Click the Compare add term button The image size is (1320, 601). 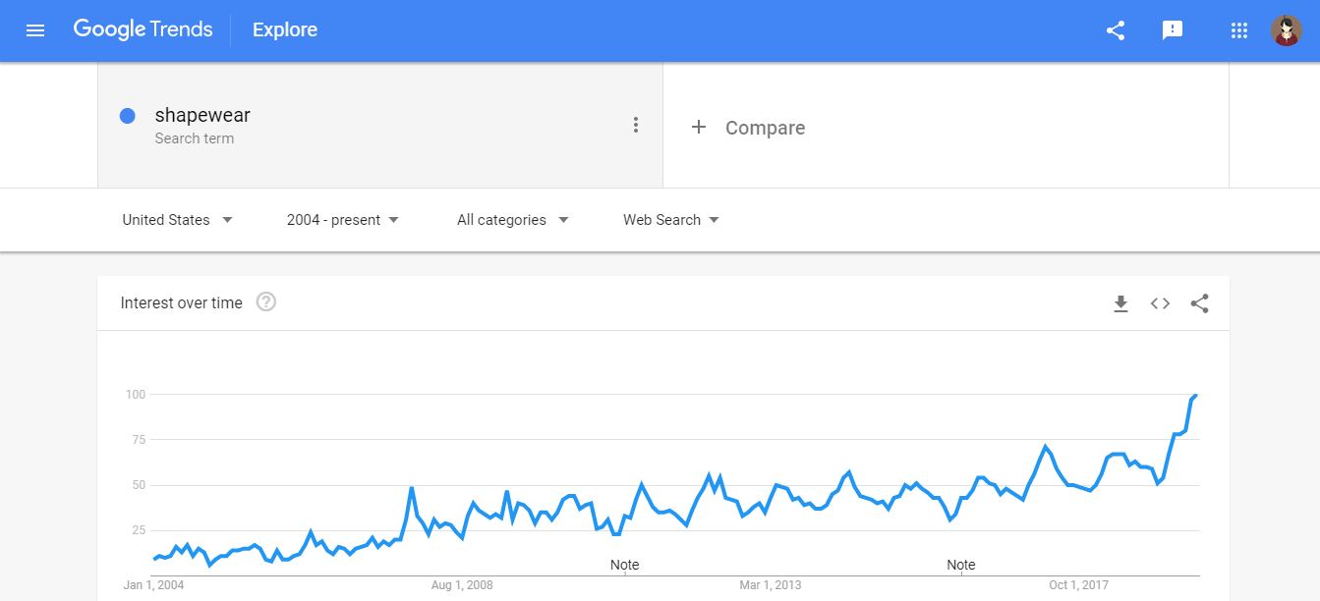coord(748,128)
